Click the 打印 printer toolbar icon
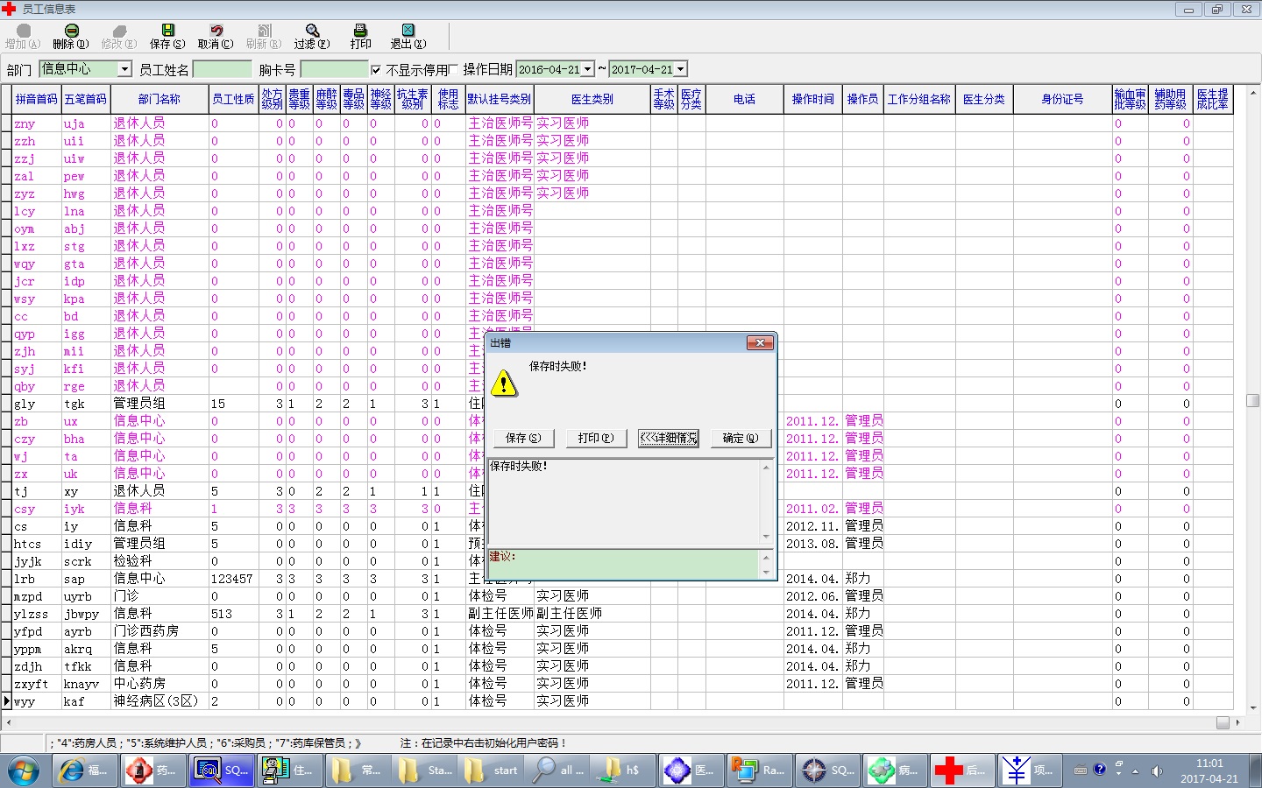1262x788 pixels. click(360, 36)
